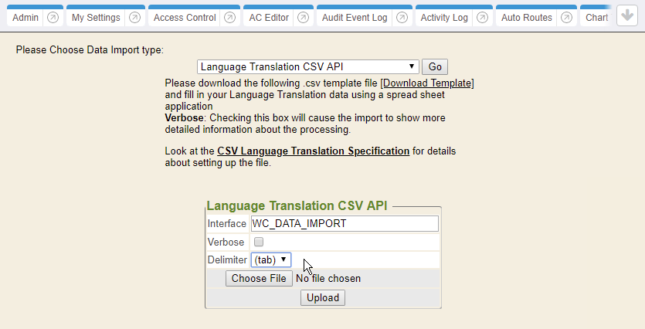
Task: Click the arrow icon beside Admin tab
Action: pyautogui.click(x=53, y=17)
